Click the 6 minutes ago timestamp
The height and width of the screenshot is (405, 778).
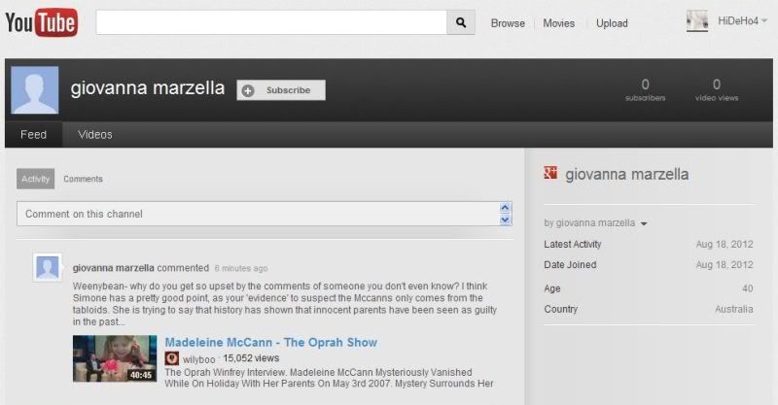(x=240, y=268)
